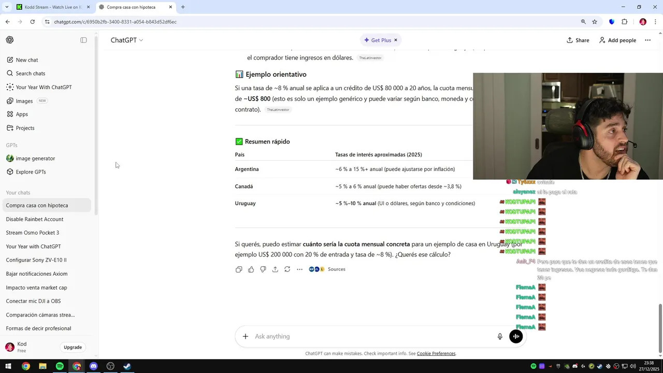This screenshot has width=663, height=373.
Task: Click the Get Plus button
Action: [378, 40]
